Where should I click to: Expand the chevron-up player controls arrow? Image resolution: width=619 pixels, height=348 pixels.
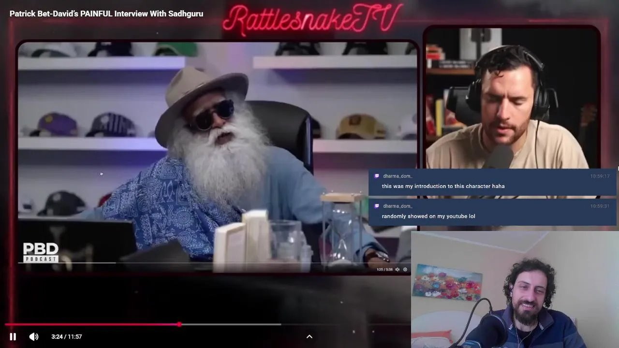[x=309, y=336]
